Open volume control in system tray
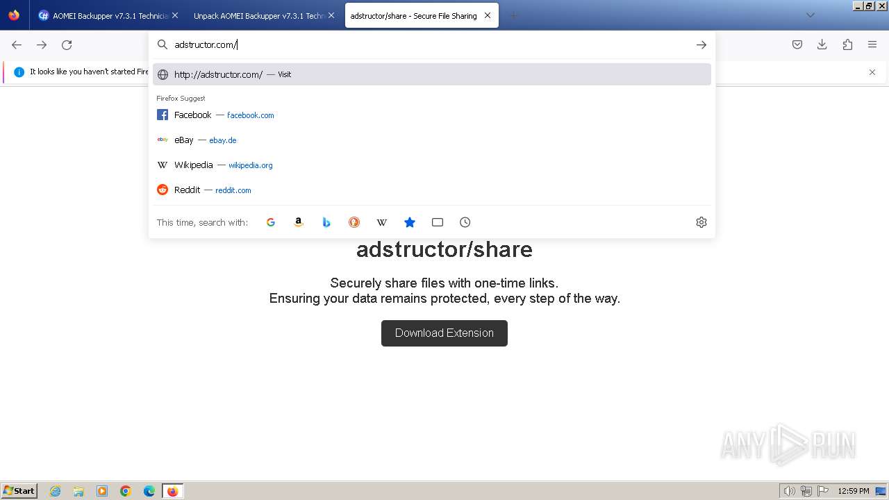Image resolution: width=889 pixels, height=500 pixels. tap(789, 491)
